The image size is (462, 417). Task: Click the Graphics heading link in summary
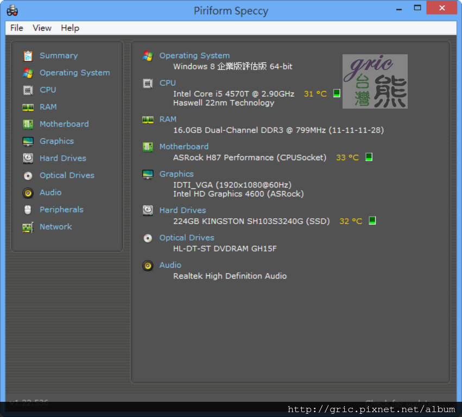[176, 174]
